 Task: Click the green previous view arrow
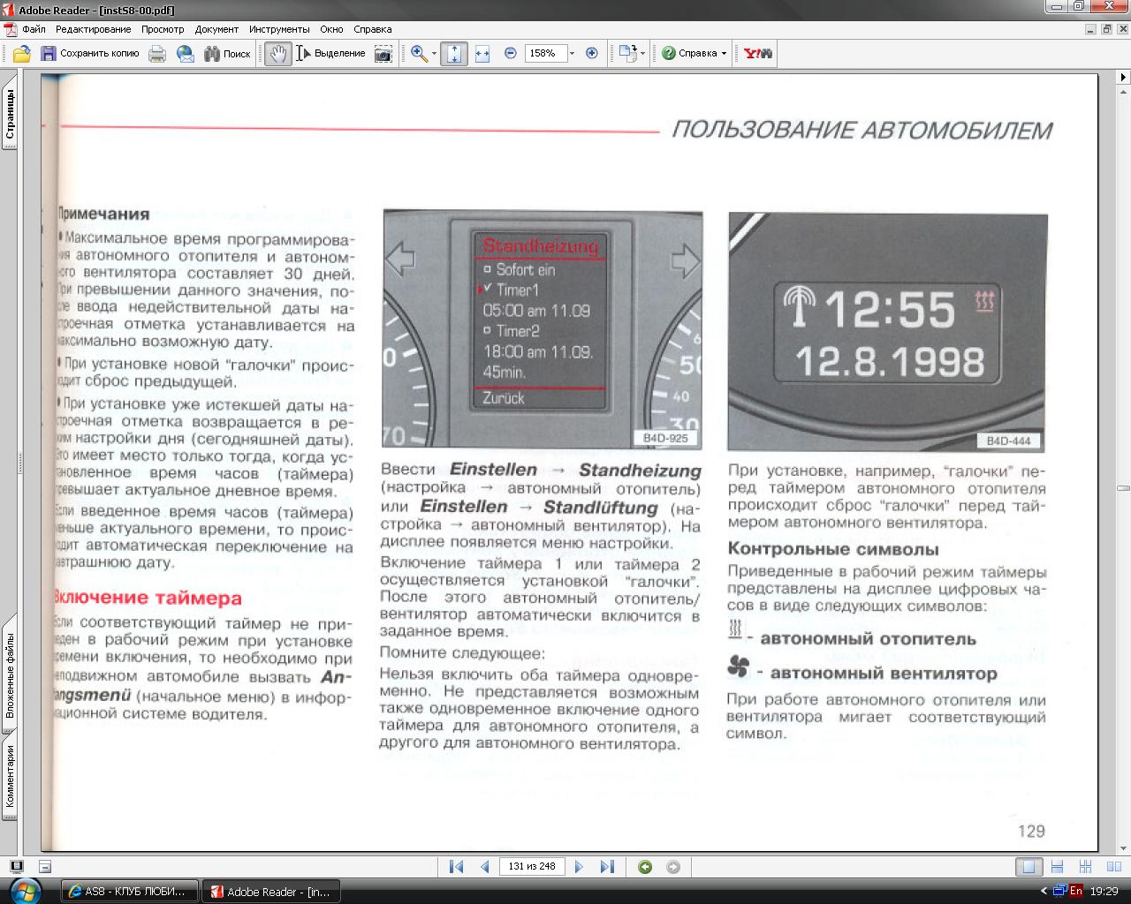tap(645, 867)
